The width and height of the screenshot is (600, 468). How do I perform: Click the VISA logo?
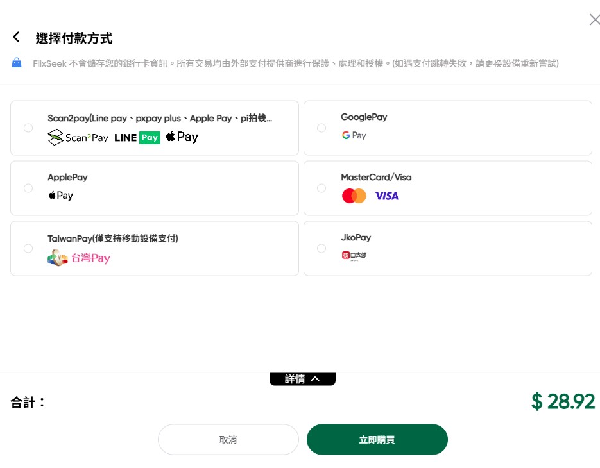click(386, 196)
